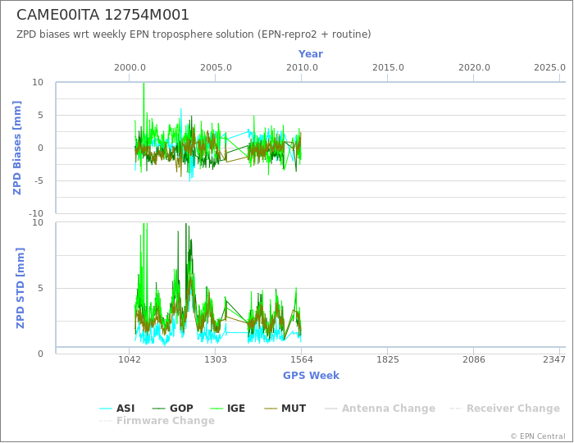The height and width of the screenshot is (443, 574).
Task: Click the Year axis title
Action: point(311,54)
